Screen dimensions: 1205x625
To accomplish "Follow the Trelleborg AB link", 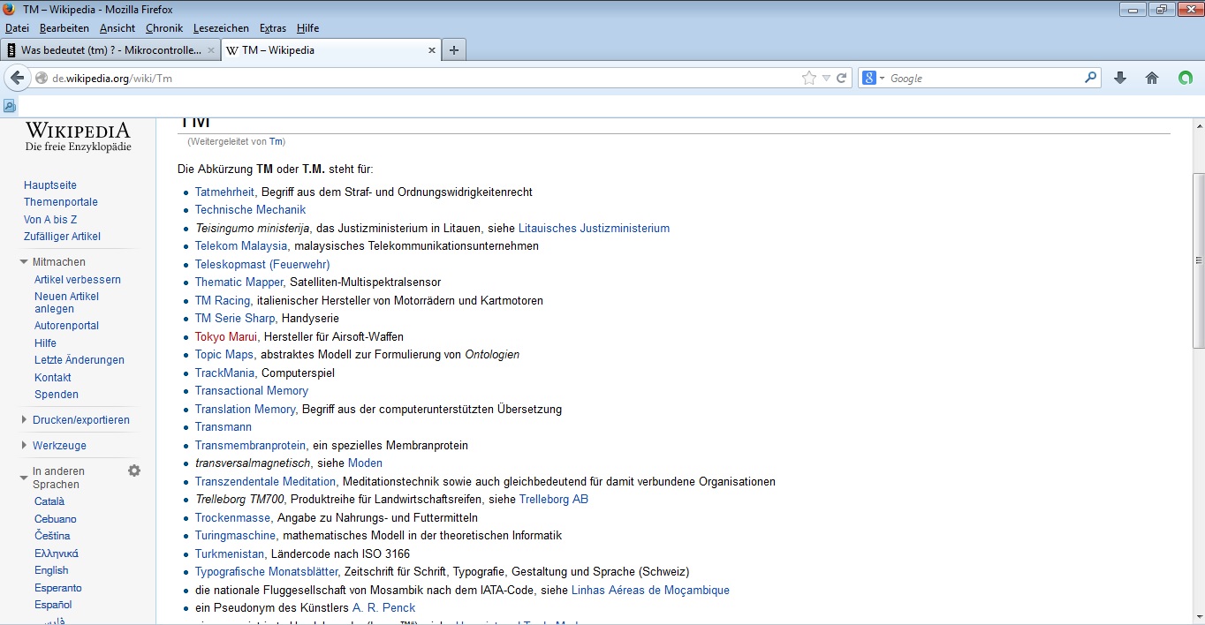I will coord(553,499).
